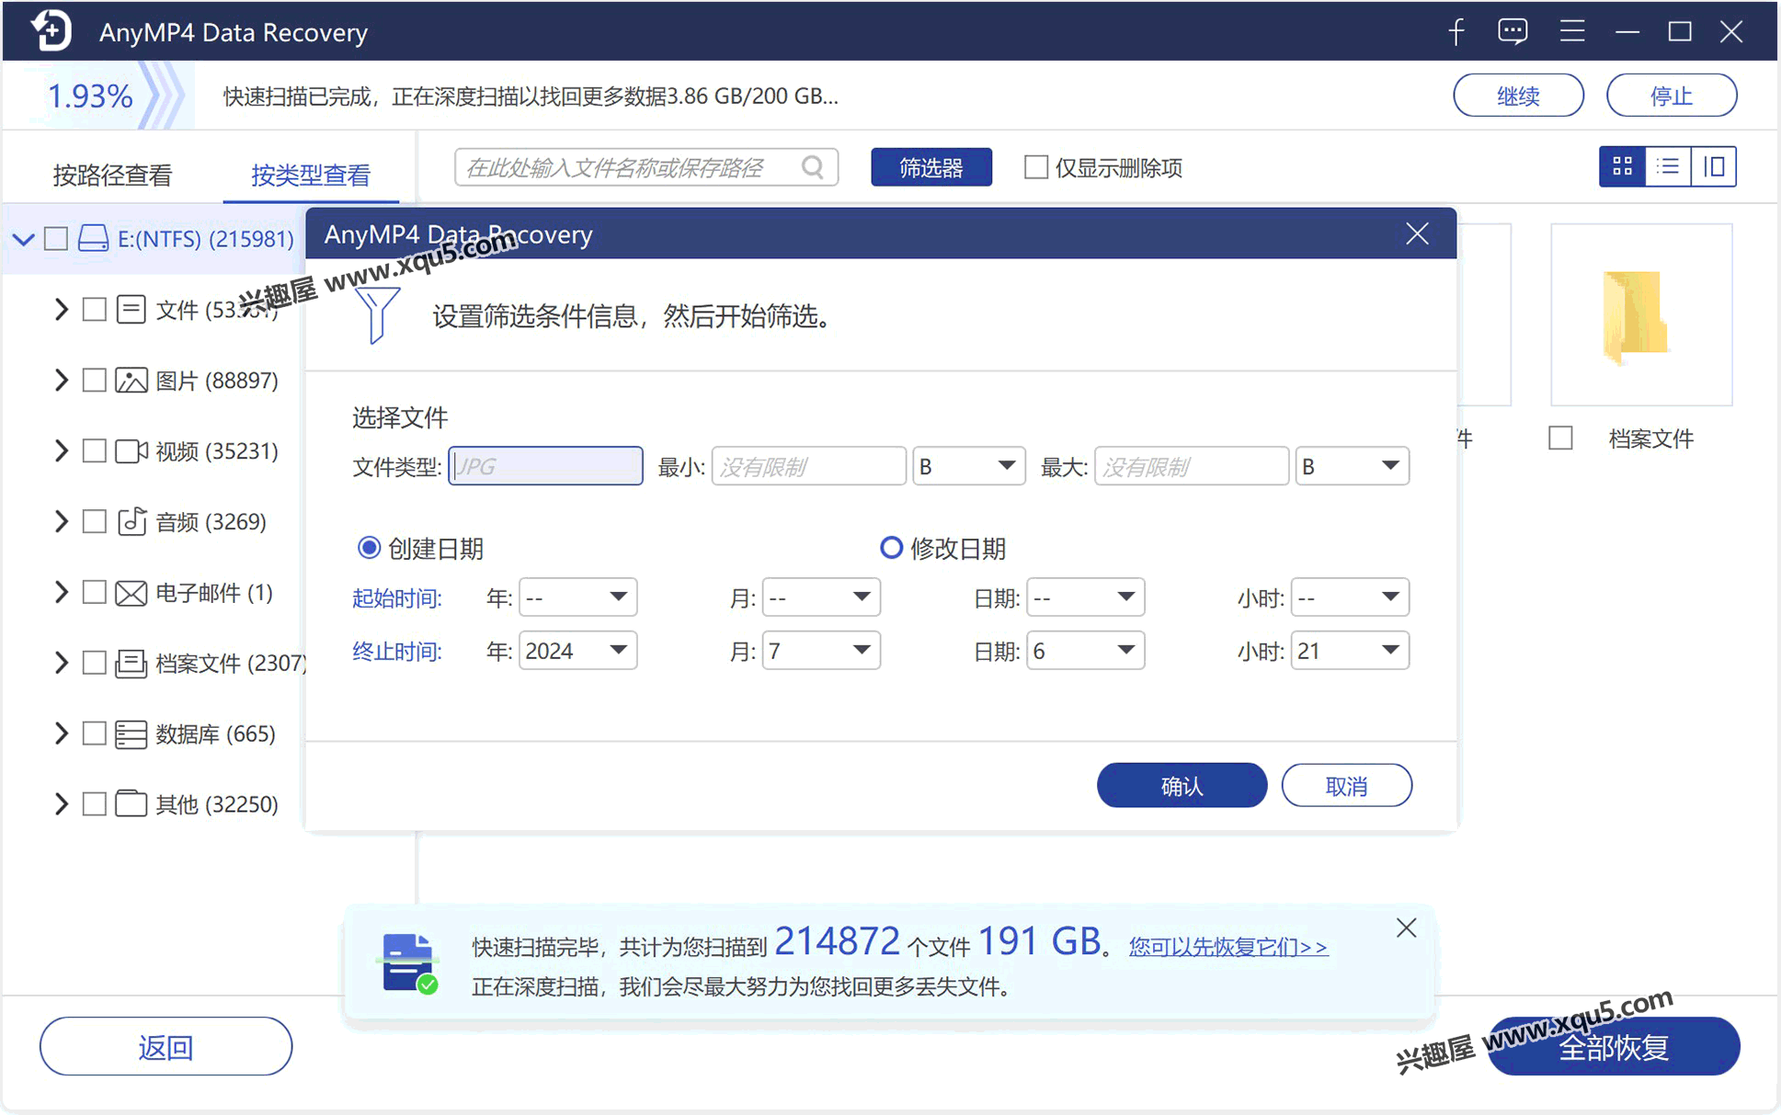The width and height of the screenshot is (1781, 1115).
Task: Open start time 小时 dropdown
Action: pos(1350,597)
